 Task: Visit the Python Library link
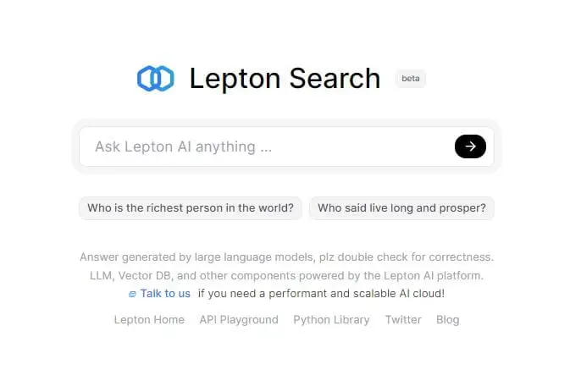click(x=331, y=319)
